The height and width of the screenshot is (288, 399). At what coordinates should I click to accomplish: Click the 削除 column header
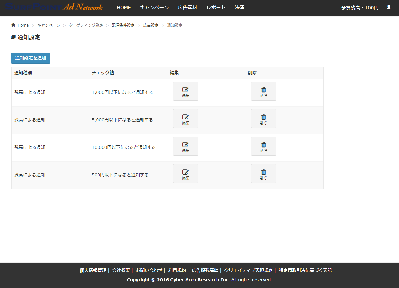[252, 73]
